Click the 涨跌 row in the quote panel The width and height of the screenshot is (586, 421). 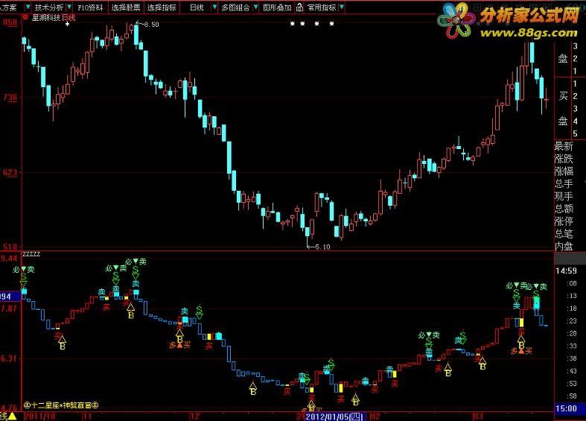click(564, 159)
